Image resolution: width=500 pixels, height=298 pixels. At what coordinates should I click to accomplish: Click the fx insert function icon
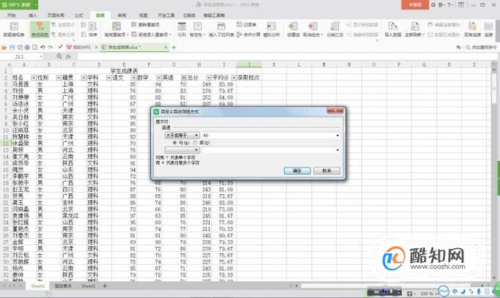point(68,56)
